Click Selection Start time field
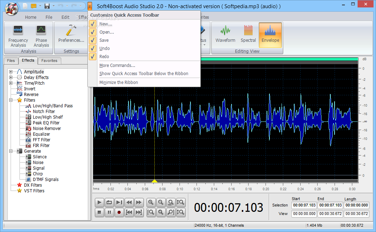Viewport: 376px width, 232px height. click(x=304, y=205)
